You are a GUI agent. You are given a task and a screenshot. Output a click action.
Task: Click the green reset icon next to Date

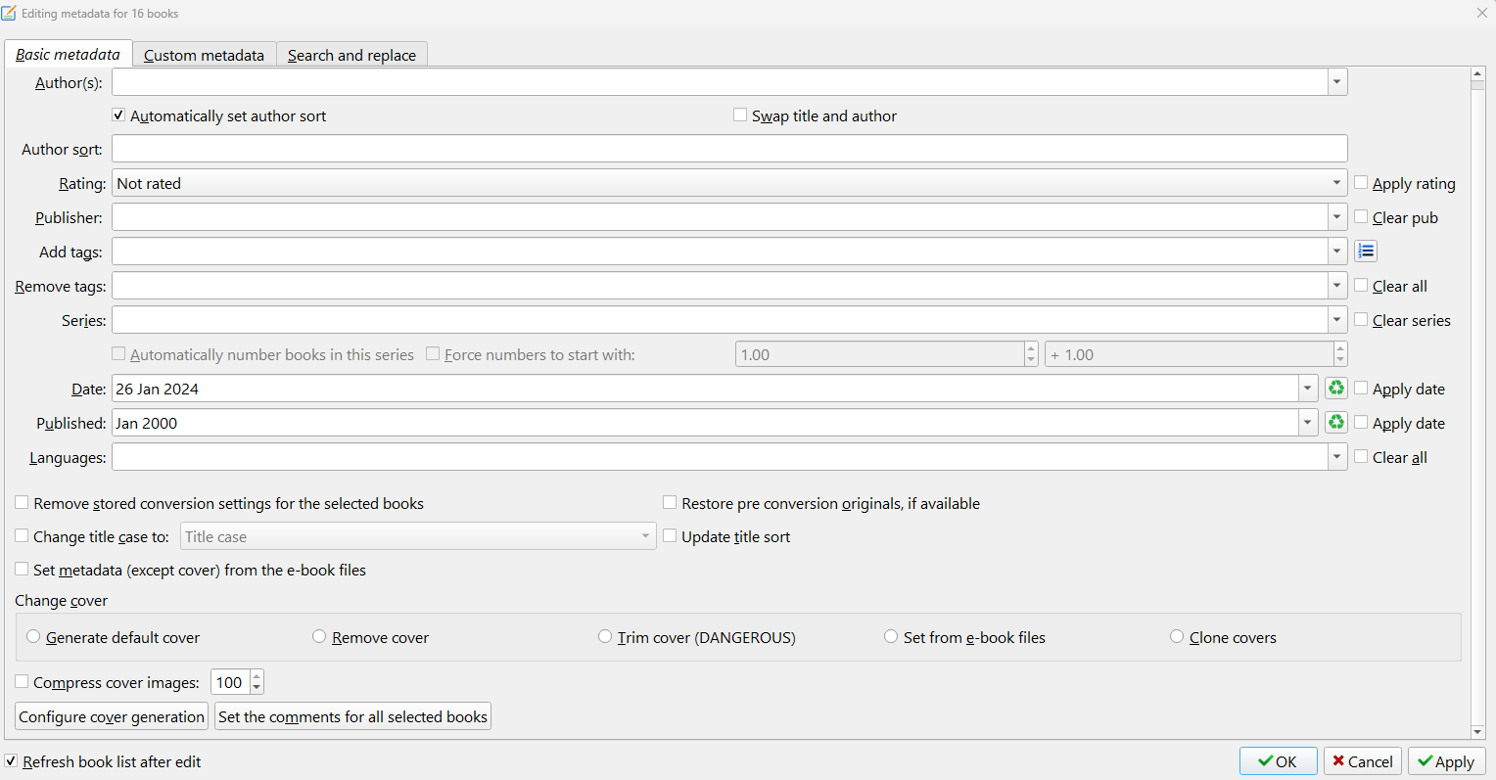pos(1335,389)
